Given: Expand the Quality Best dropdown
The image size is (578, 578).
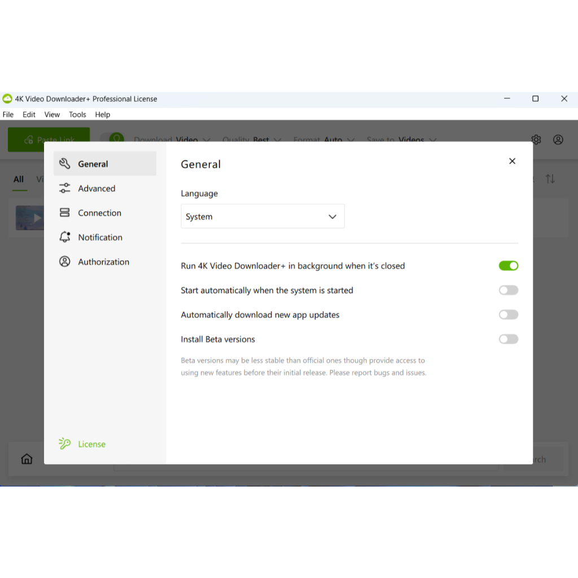Looking at the screenshot, I should pos(252,139).
